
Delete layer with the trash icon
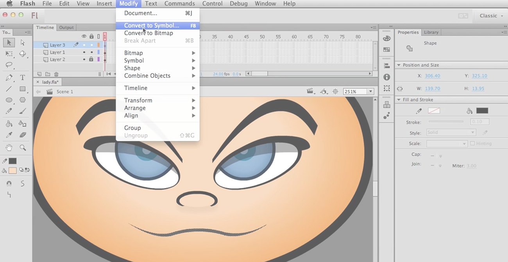[56, 74]
